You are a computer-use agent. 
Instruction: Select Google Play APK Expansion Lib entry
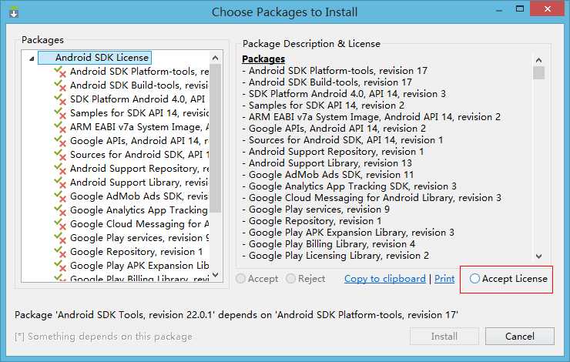click(139, 265)
